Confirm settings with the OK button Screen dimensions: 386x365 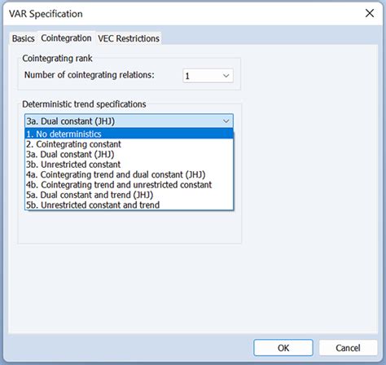pyautogui.click(x=283, y=348)
